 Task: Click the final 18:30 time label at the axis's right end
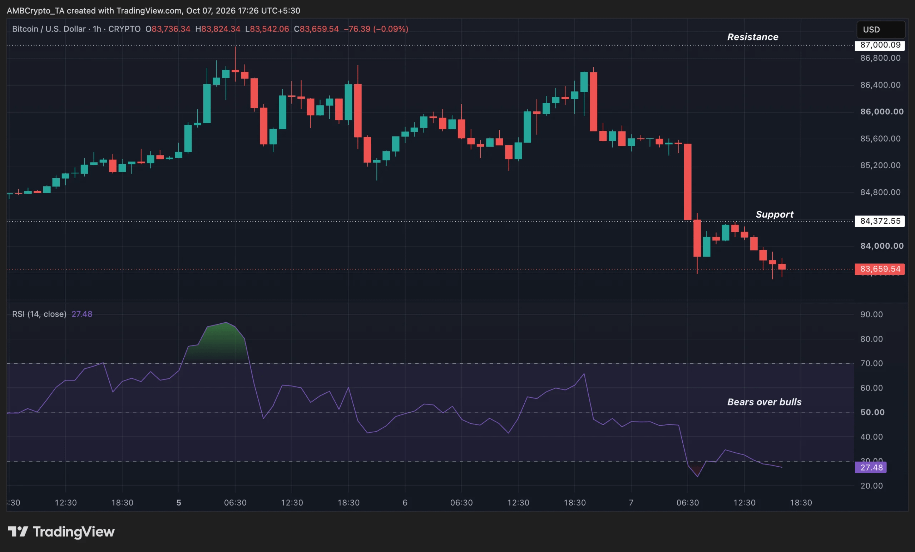pos(801,503)
